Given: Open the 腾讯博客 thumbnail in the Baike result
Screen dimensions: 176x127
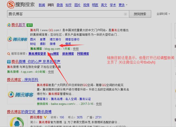Looking at the screenshot, I should click(x=17, y=94).
